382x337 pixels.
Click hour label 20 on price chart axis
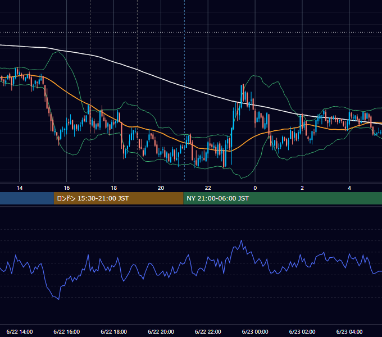pos(161,188)
